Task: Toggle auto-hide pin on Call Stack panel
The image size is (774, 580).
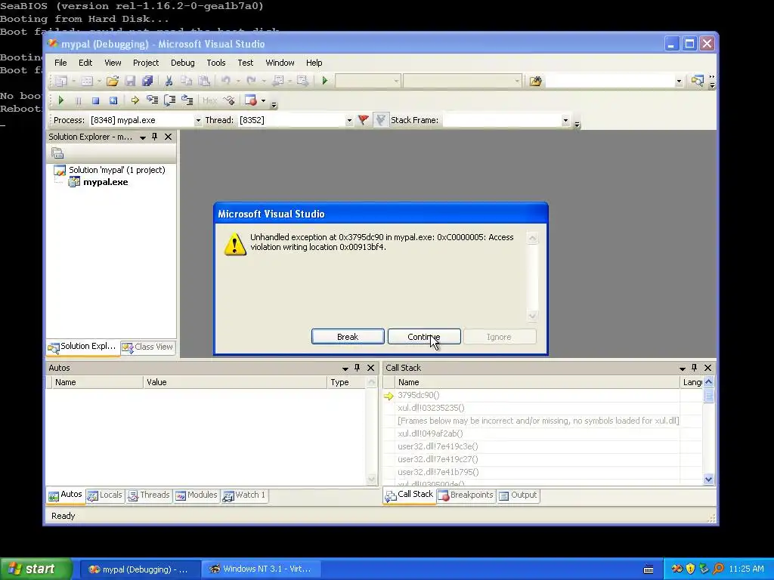Action: coord(695,368)
